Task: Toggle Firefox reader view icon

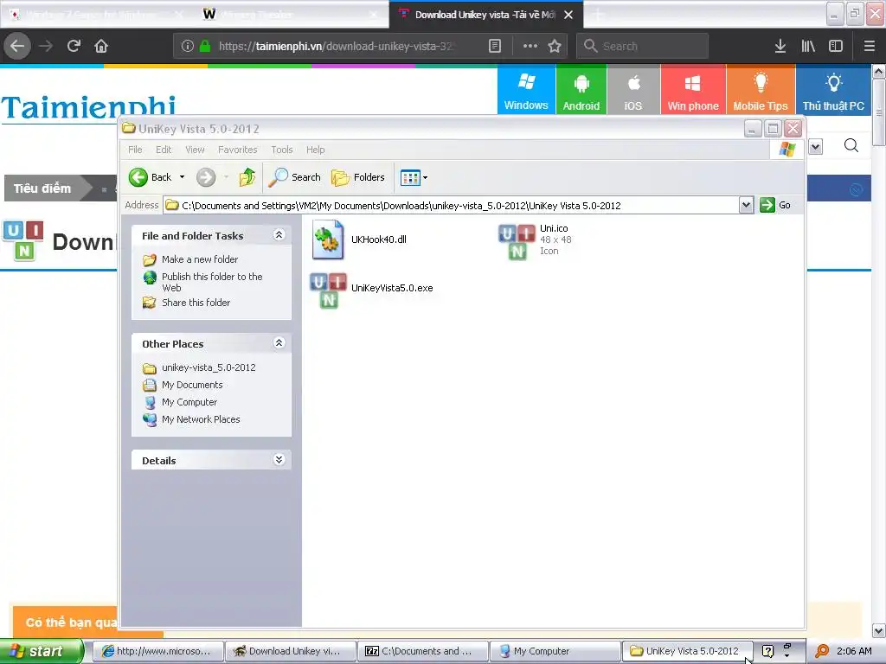Action: pos(495,46)
